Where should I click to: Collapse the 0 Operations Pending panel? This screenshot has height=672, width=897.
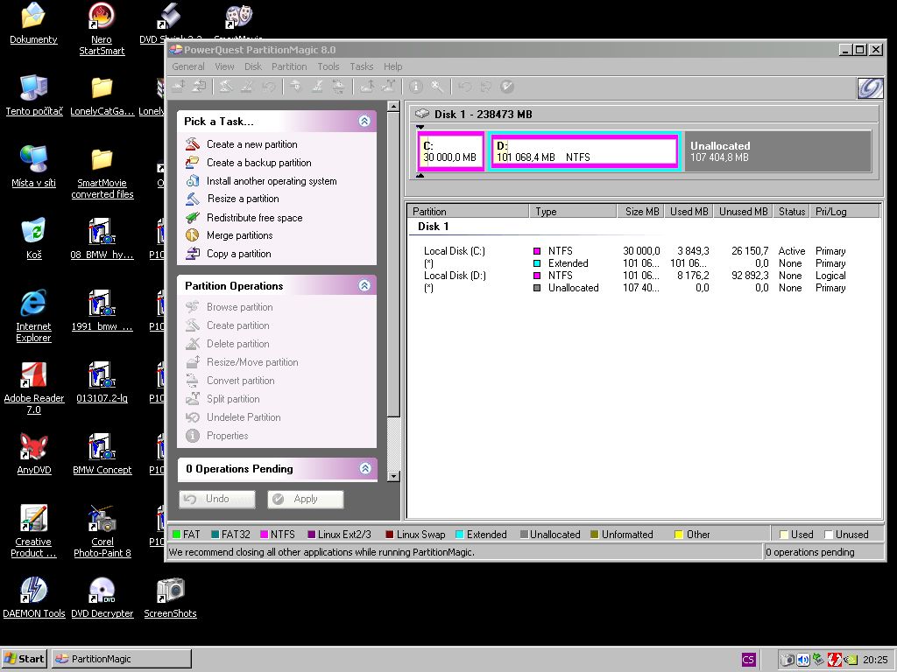click(365, 469)
